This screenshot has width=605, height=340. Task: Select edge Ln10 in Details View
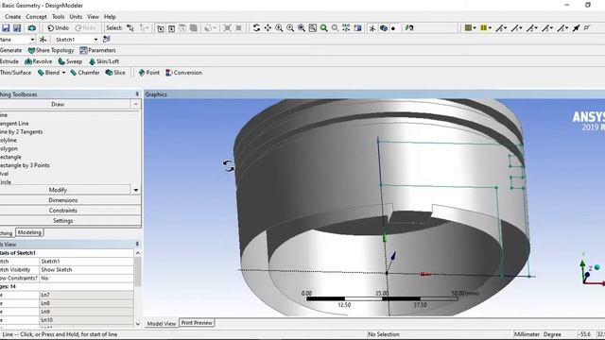click(x=86, y=320)
